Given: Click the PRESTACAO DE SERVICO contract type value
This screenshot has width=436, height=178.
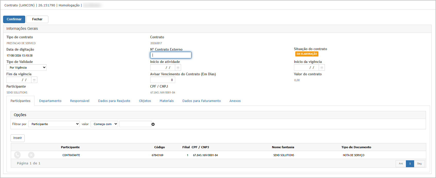Looking at the screenshot, I should click(x=21, y=43).
